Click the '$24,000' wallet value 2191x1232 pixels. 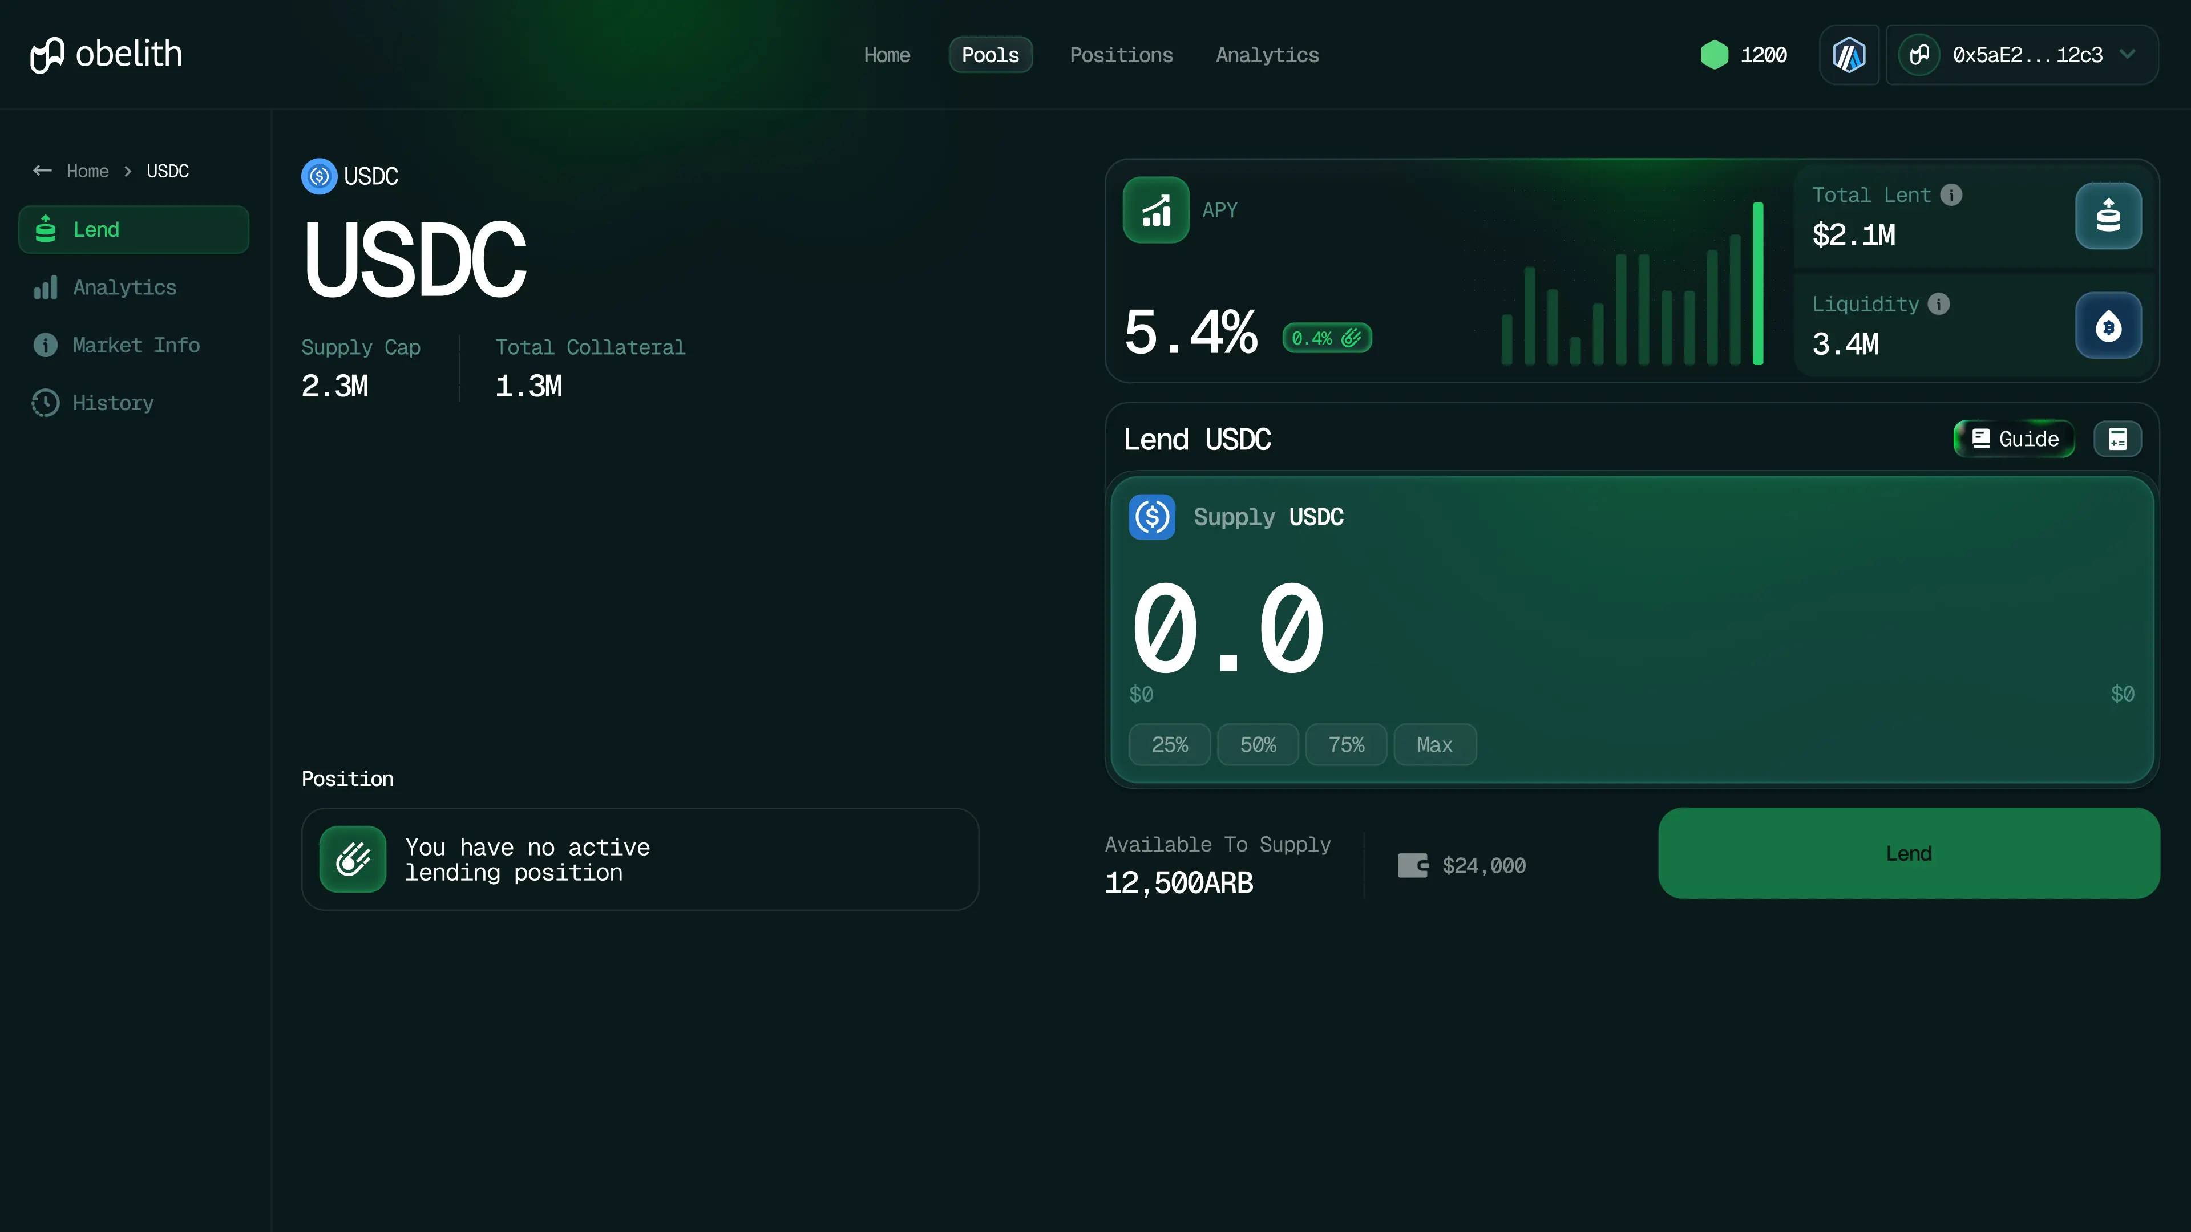[1484, 866]
